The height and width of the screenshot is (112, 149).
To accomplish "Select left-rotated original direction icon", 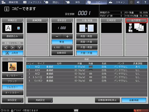I will coord(5,47).
